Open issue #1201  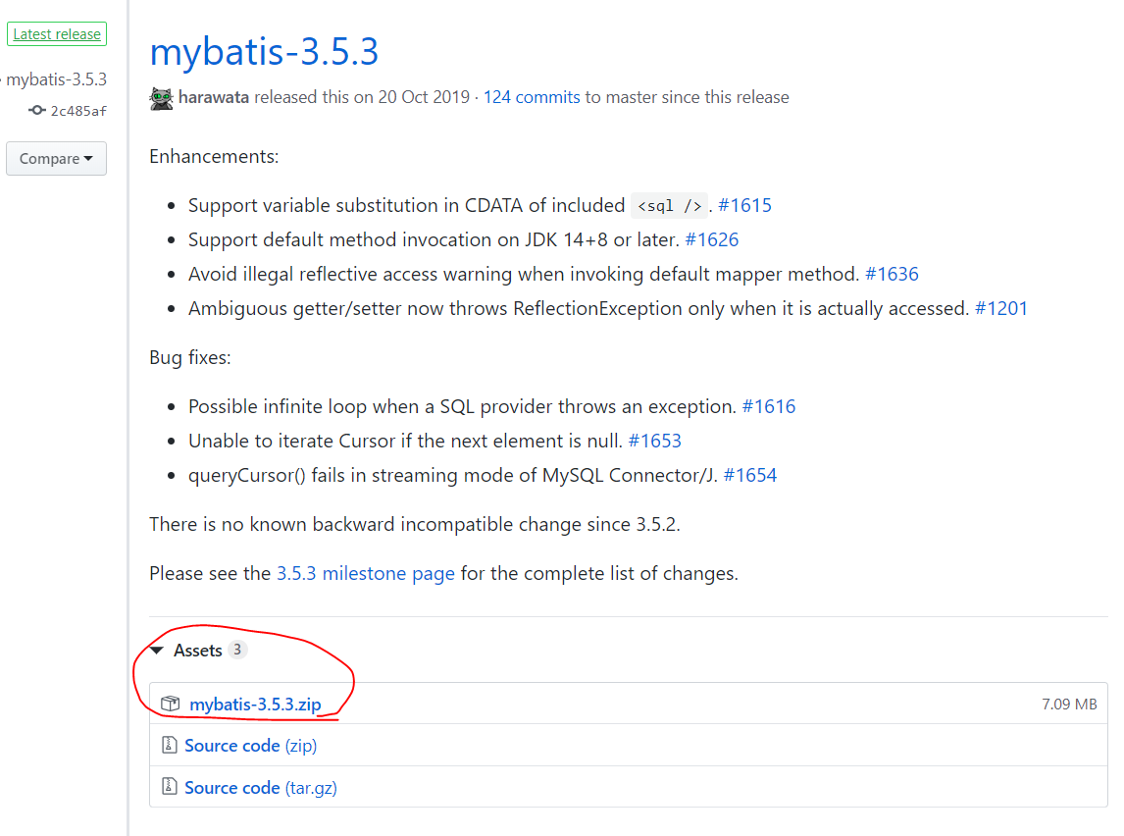(1001, 308)
